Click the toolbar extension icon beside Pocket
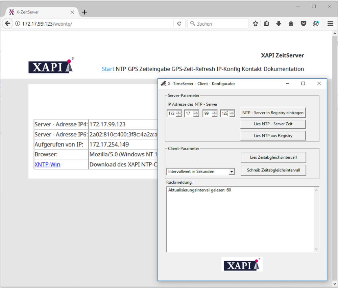The width and height of the screenshot is (338, 288). (x=316, y=24)
